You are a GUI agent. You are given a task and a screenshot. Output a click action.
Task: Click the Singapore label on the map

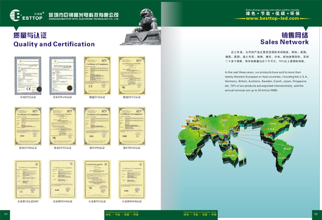click(x=224, y=144)
